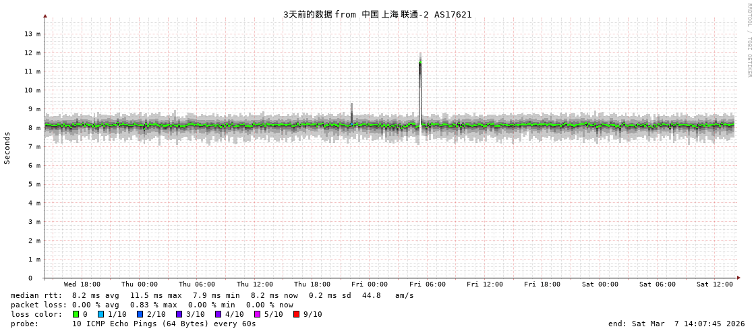Screen dimensions: 756x333
Task: Click the y-axis top arrow
Action: tap(45, 16)
